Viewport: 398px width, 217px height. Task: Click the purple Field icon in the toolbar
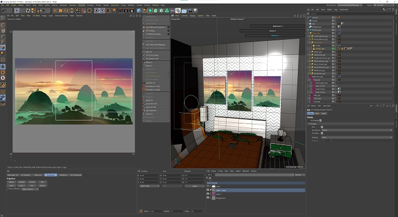point(173,11)
